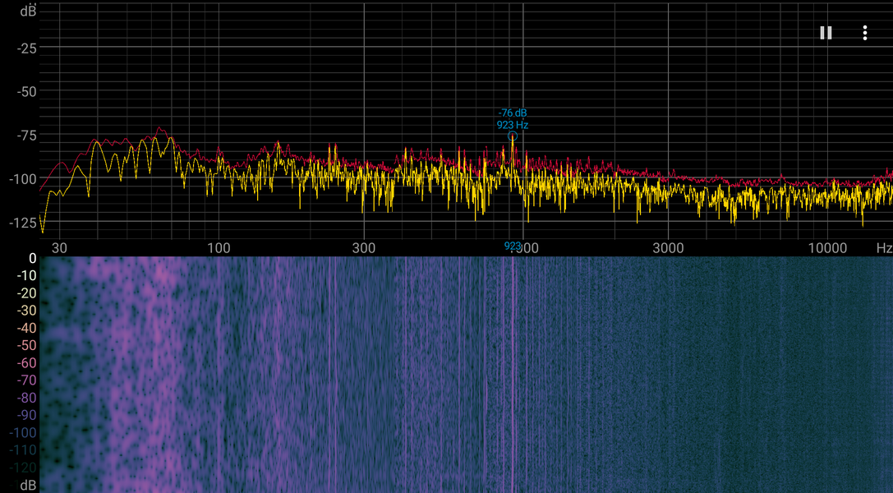Tap the -76 dB peak readout label
This screenshot has height=493, width=893.
tap(513, 113)
